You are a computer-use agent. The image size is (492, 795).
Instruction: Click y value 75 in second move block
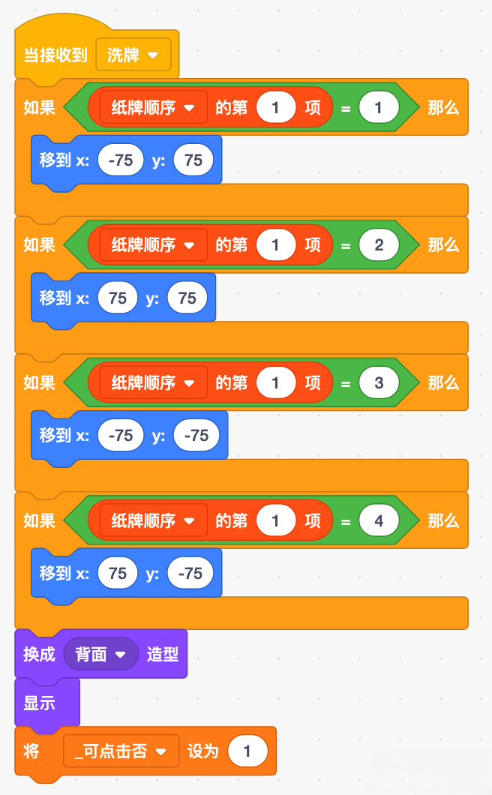tap(187, 298)
